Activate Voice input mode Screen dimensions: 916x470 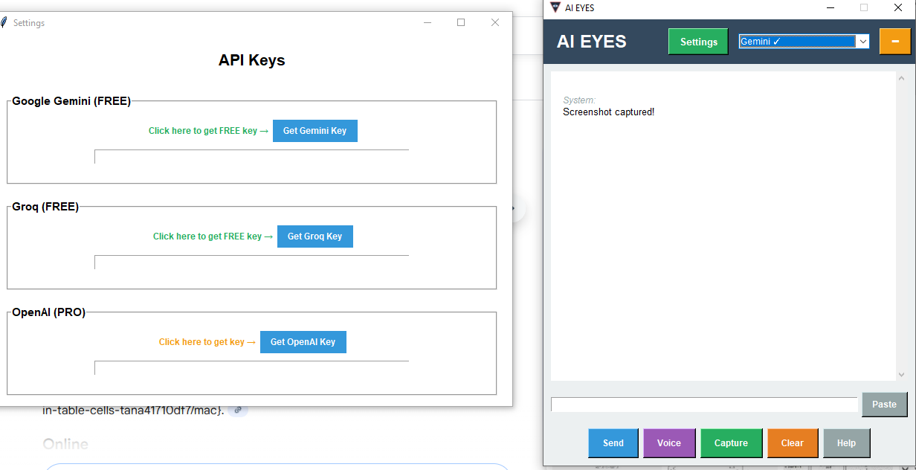pos(669,442)
